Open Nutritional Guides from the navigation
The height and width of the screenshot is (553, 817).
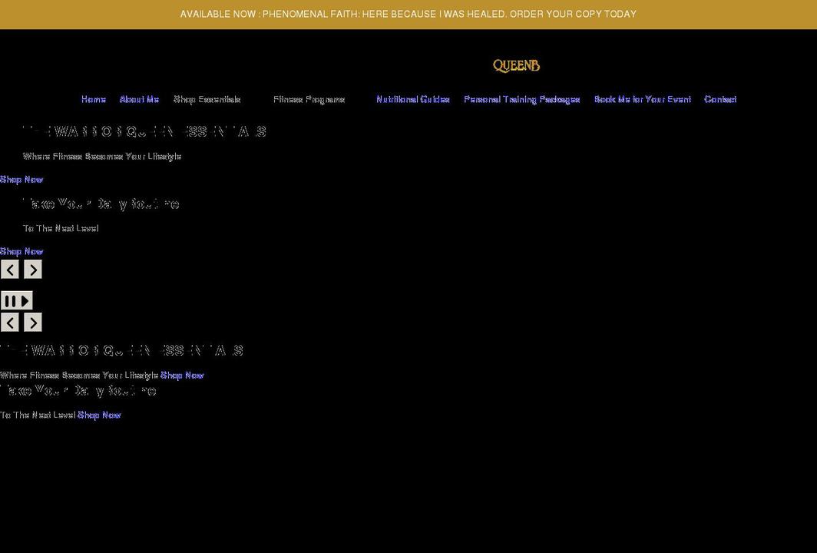(x=412, y=99)
